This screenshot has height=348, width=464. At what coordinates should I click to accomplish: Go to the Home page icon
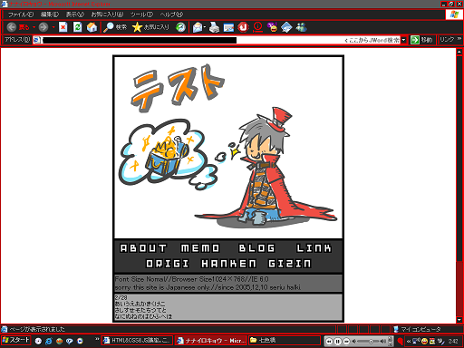pyautogui.click(x=92, y=27)
